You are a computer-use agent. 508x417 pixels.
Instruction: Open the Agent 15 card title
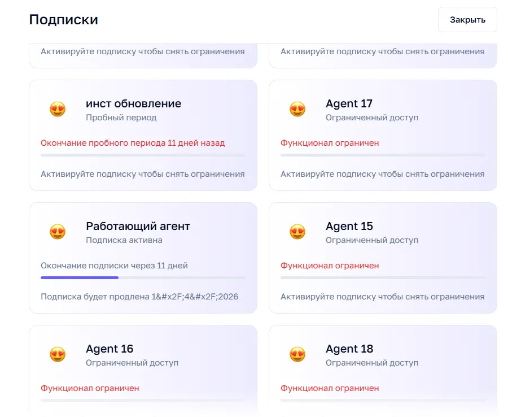click(x=349, y=227)
